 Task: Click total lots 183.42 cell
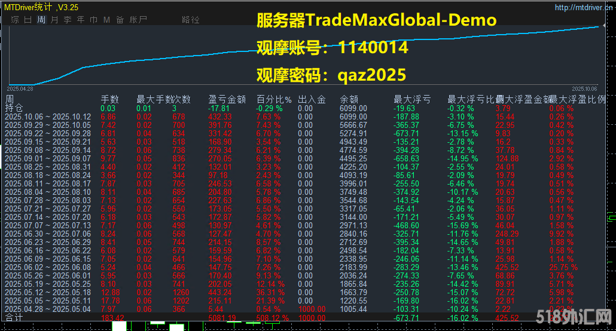point(112,318)
